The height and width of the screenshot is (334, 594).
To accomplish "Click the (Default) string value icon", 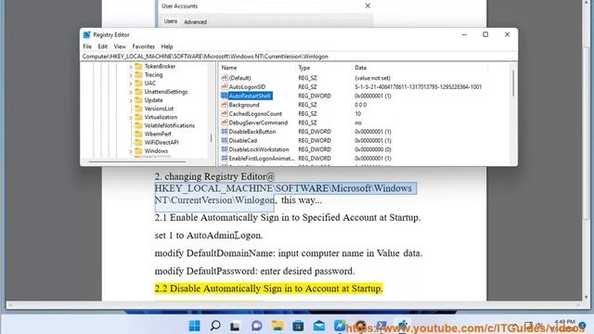I will click(x=225, y=78).
